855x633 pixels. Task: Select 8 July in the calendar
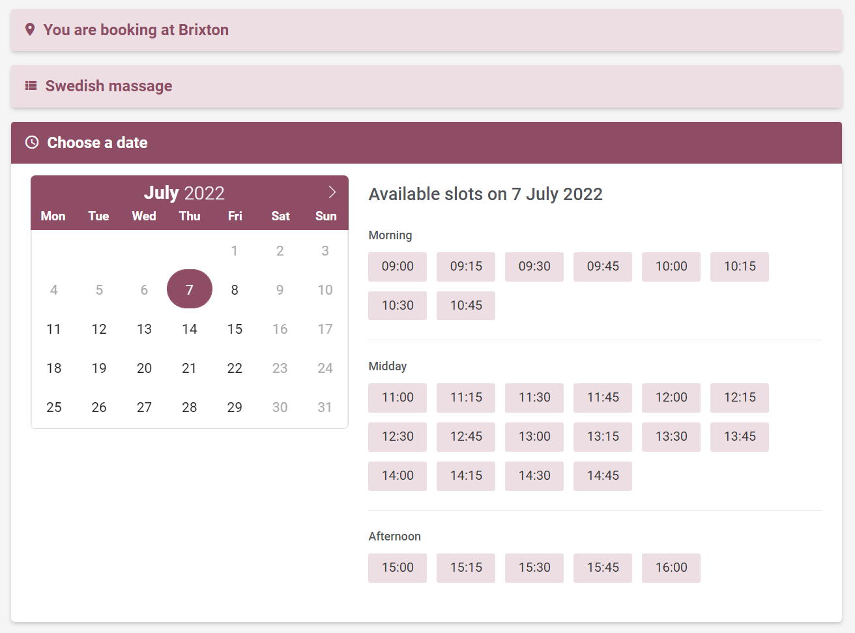(x=235, y=289)
